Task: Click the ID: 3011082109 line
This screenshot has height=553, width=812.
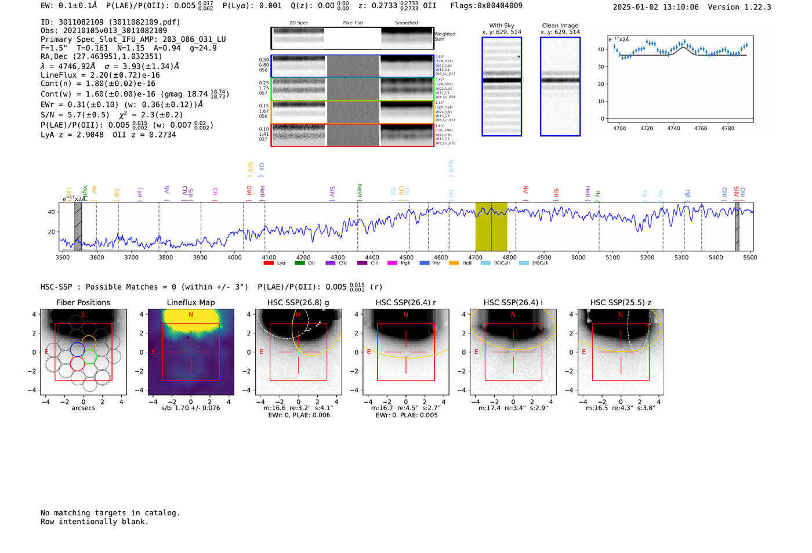Action: [x=110, y=22]
